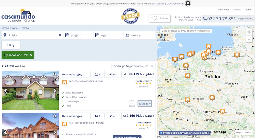Open the Newsletter menu link
The image size is (255, 138).
223,10
